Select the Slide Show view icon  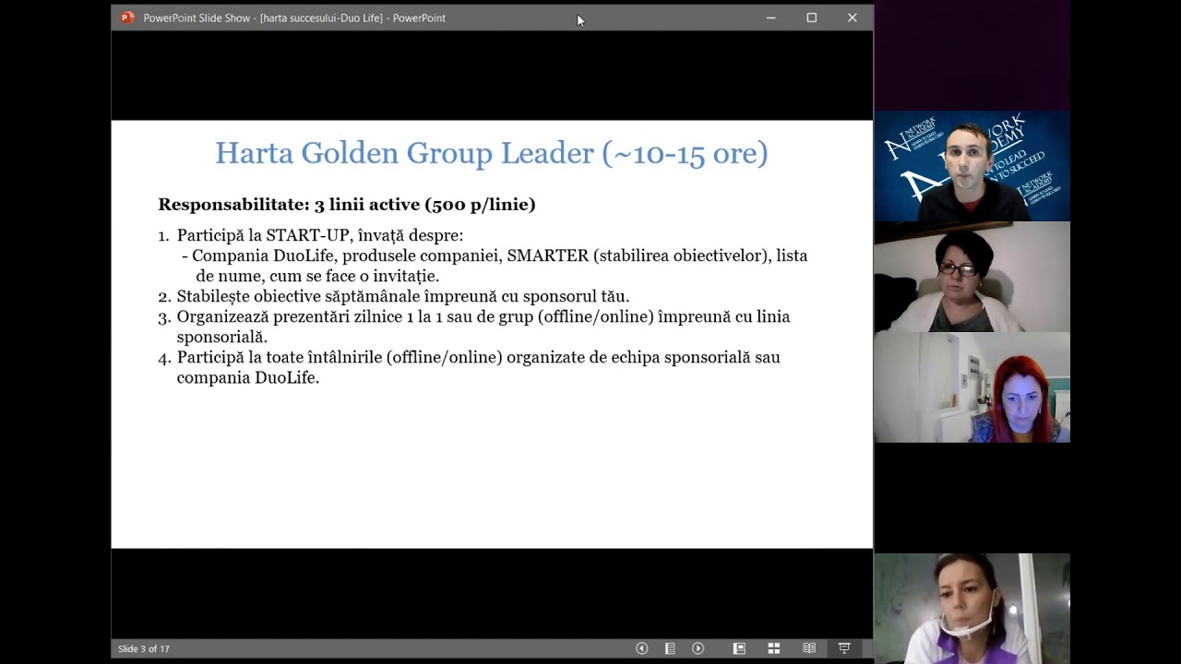(844, 648)
